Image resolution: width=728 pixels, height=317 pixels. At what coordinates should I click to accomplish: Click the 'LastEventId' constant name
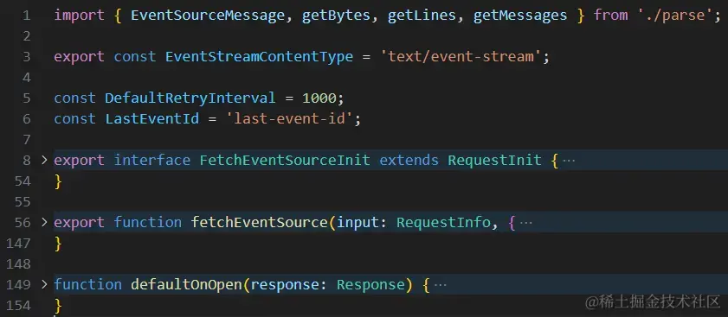pos(152,118)
